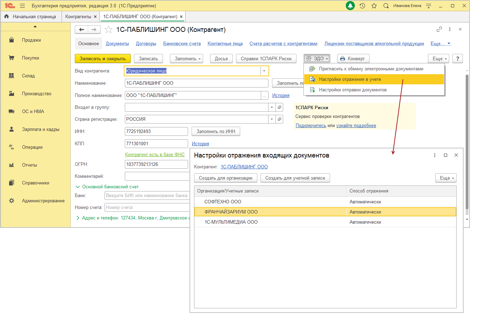Click the search magnifier icon
Viewport: 487px width, 315px height.
386,6
